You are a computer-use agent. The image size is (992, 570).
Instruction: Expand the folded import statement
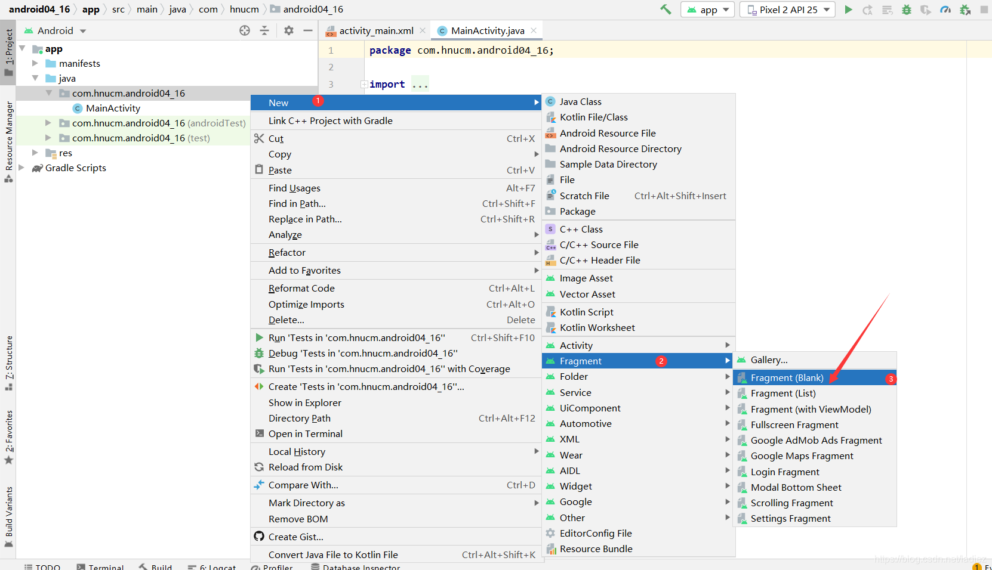pos(364,85)
